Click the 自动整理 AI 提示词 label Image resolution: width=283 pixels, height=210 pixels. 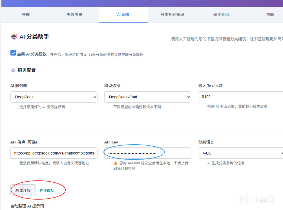tap(27, 206)
